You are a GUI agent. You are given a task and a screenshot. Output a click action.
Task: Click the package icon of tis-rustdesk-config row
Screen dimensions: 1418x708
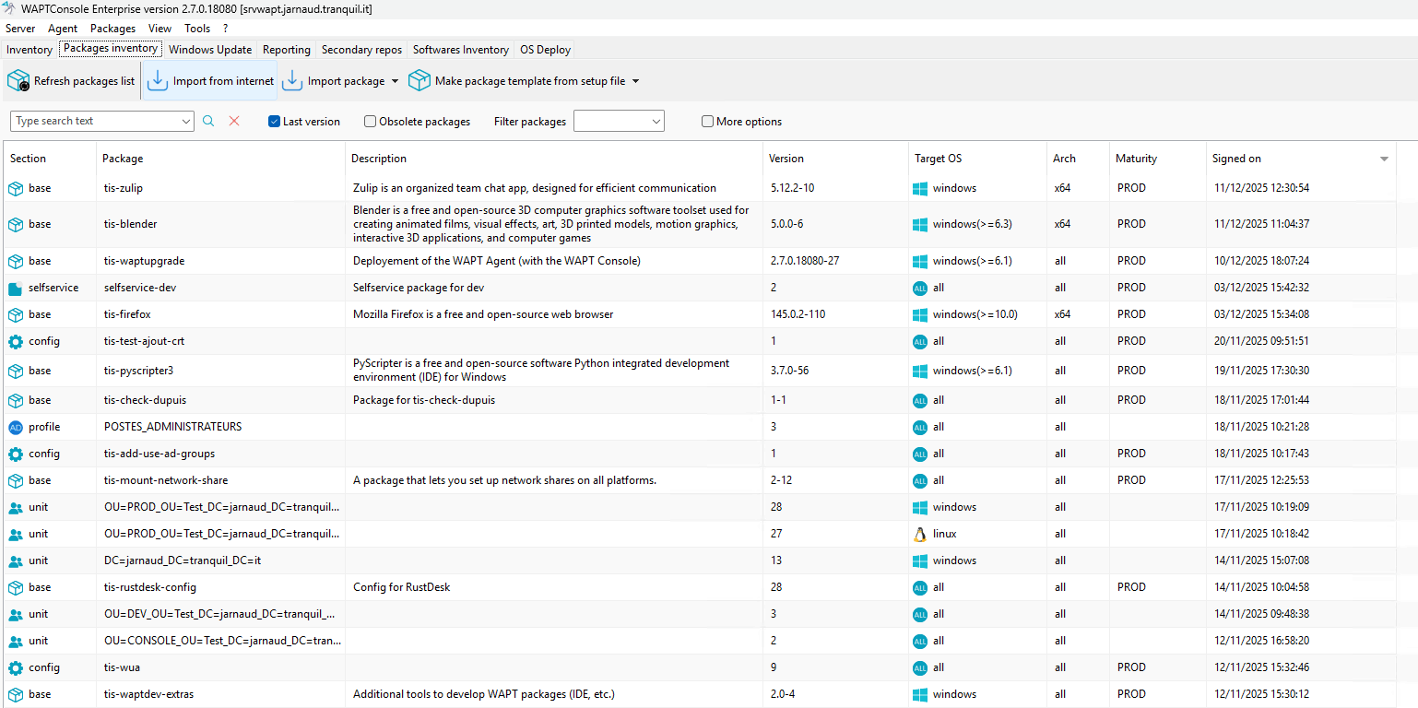pos(16,587)
